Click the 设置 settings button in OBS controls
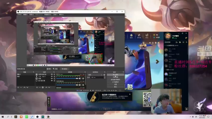 point(115,84)
